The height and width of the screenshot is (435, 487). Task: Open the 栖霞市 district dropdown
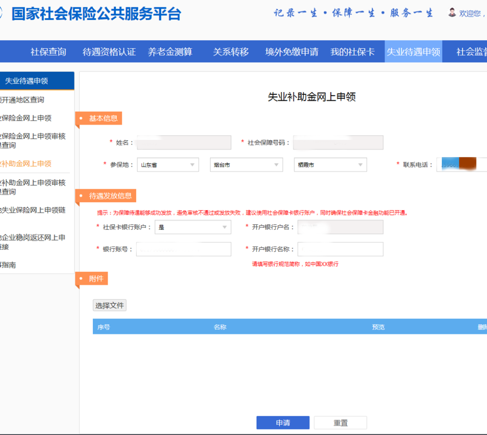330,165
